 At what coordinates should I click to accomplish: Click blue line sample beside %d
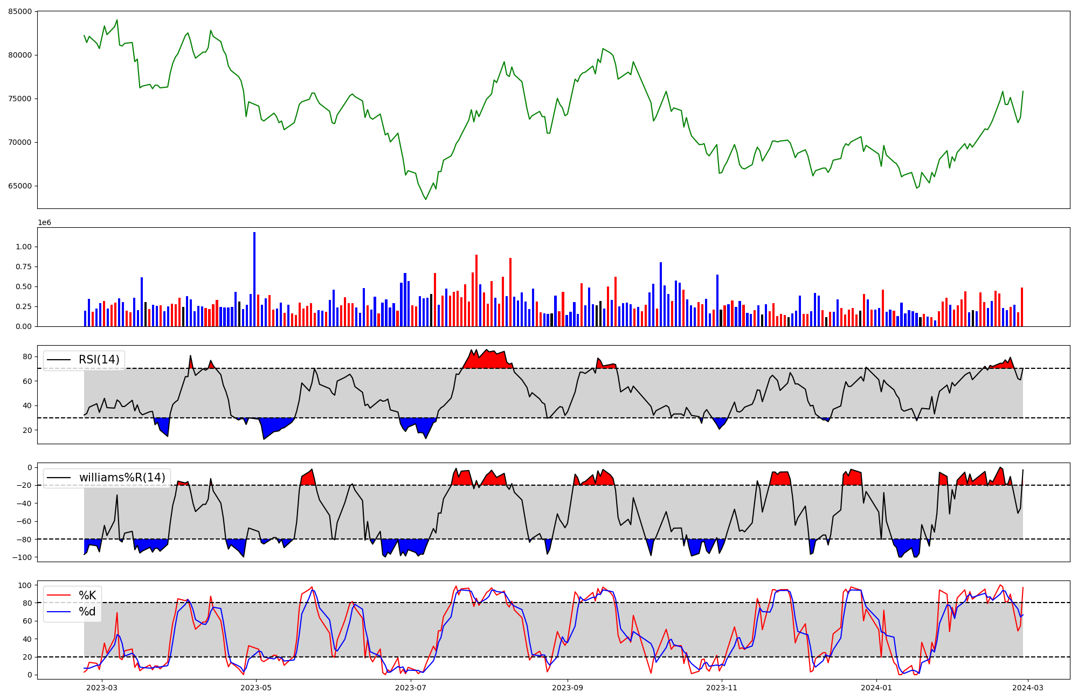tap(59, 612)
